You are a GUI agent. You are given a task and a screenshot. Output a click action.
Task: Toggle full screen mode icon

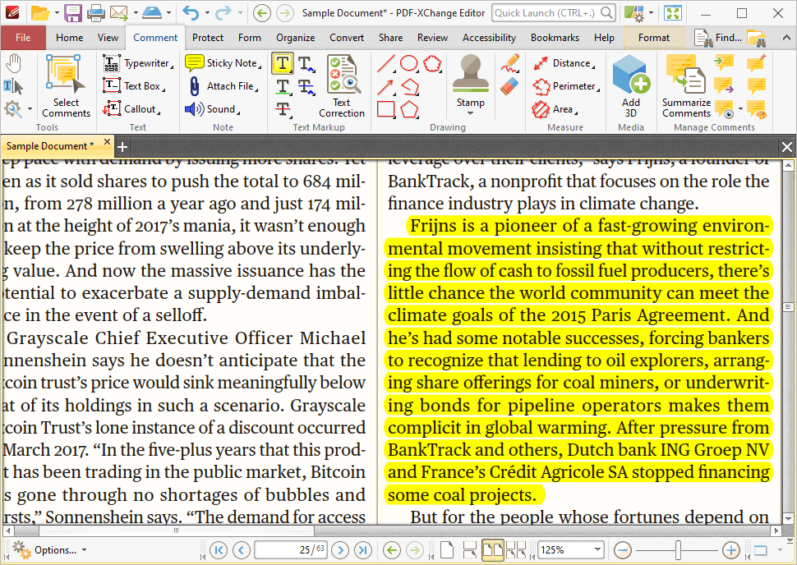tap(672, 12)
